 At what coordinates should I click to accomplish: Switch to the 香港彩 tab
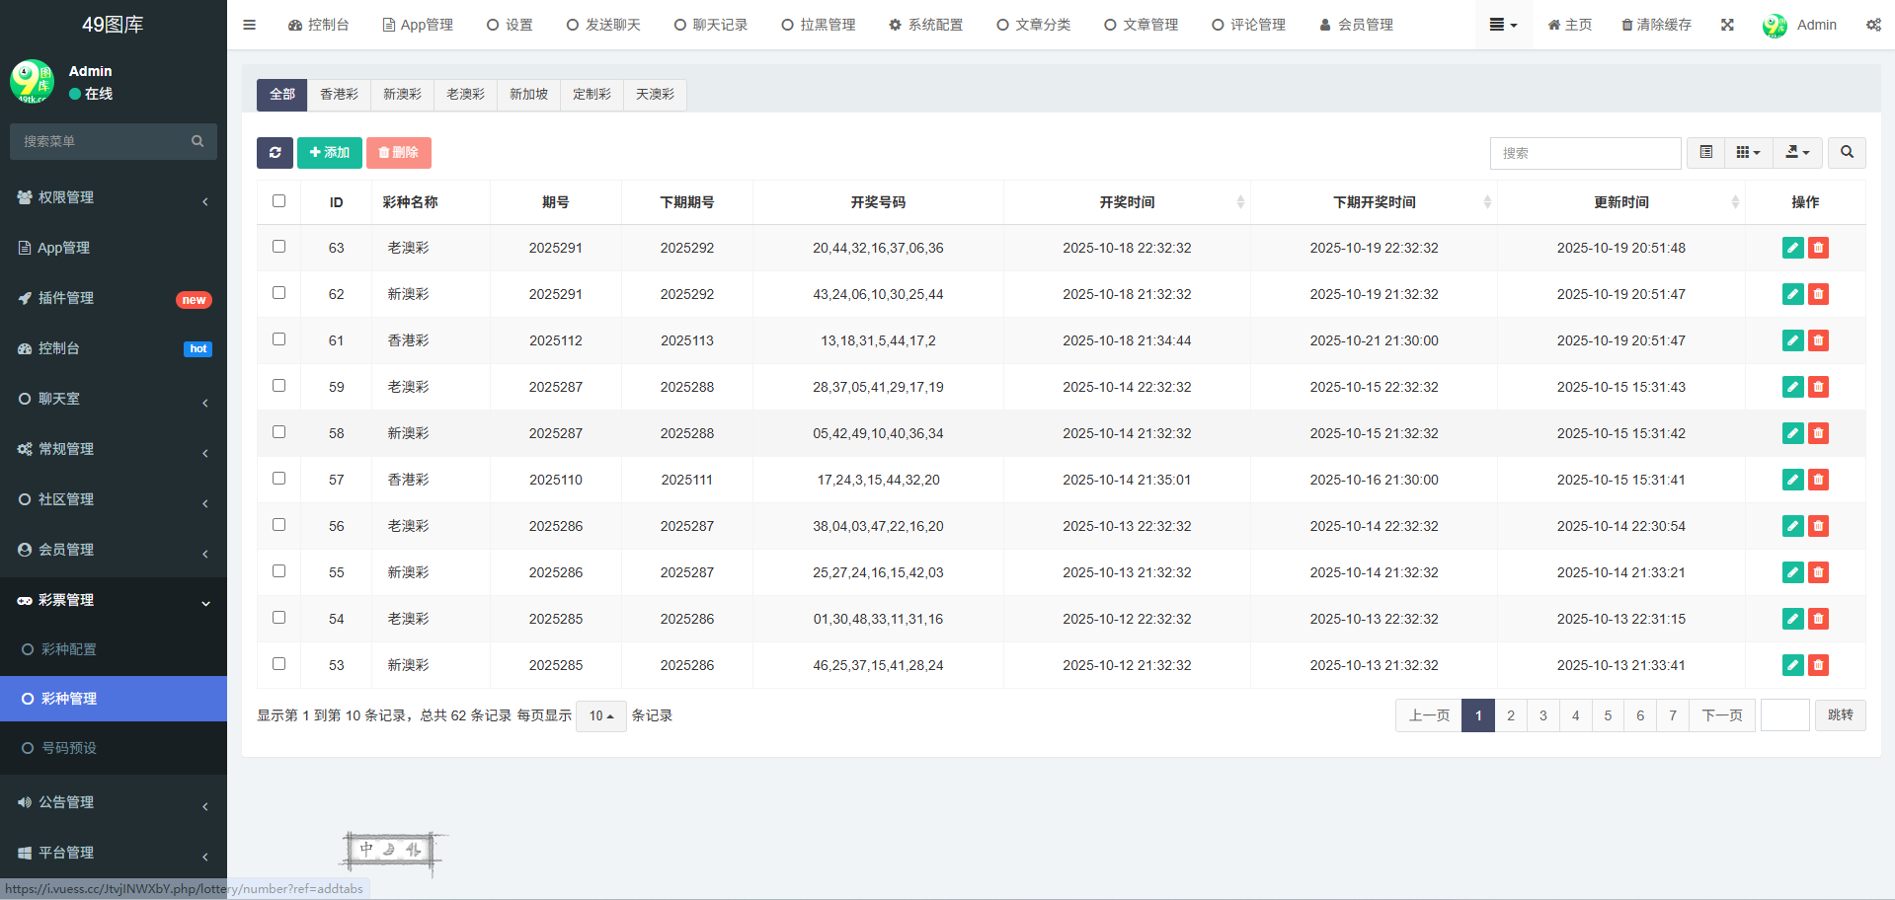click(339, 95)
